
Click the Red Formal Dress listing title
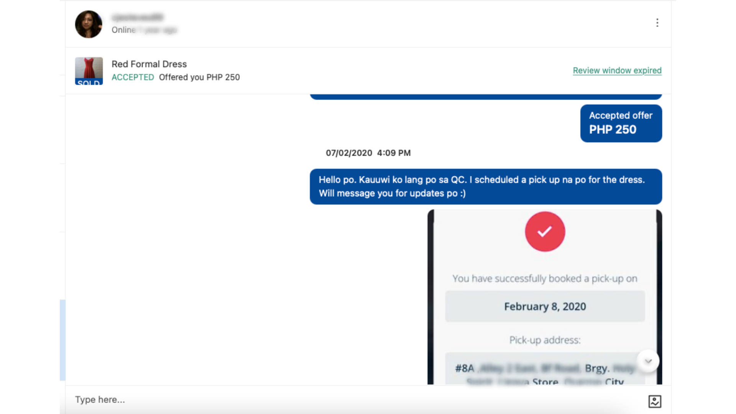(x=149, y=64)
